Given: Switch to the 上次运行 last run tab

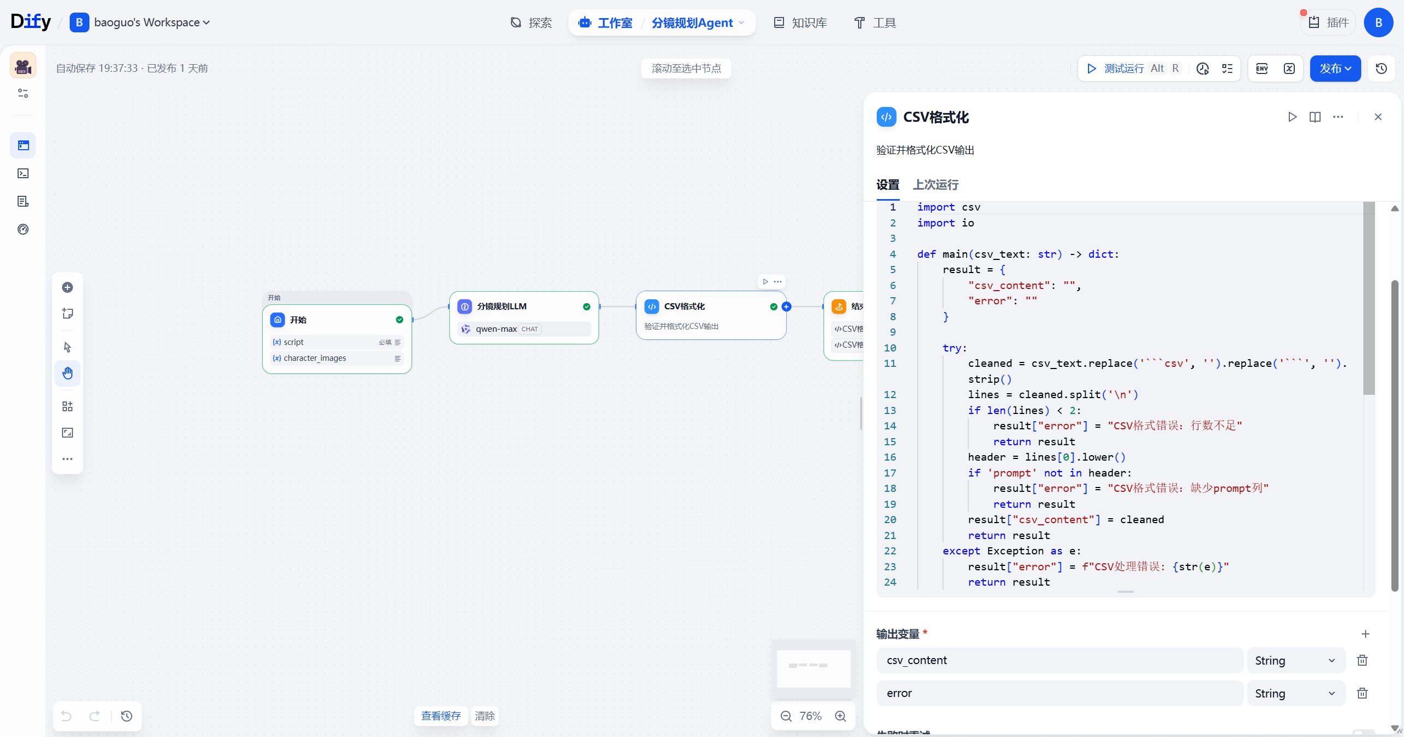Looking at the screenshot, I should click(935, 185).
